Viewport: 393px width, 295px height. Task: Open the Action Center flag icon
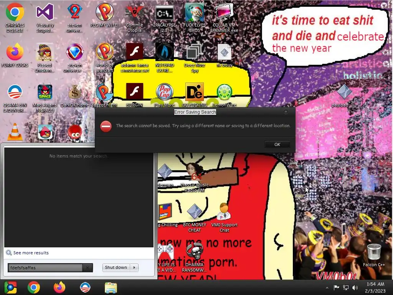336,287
